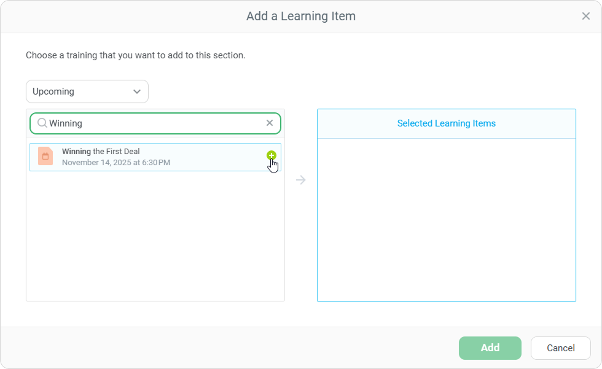Open the Upcoming filter dropdown

click(x=87, y=91)
